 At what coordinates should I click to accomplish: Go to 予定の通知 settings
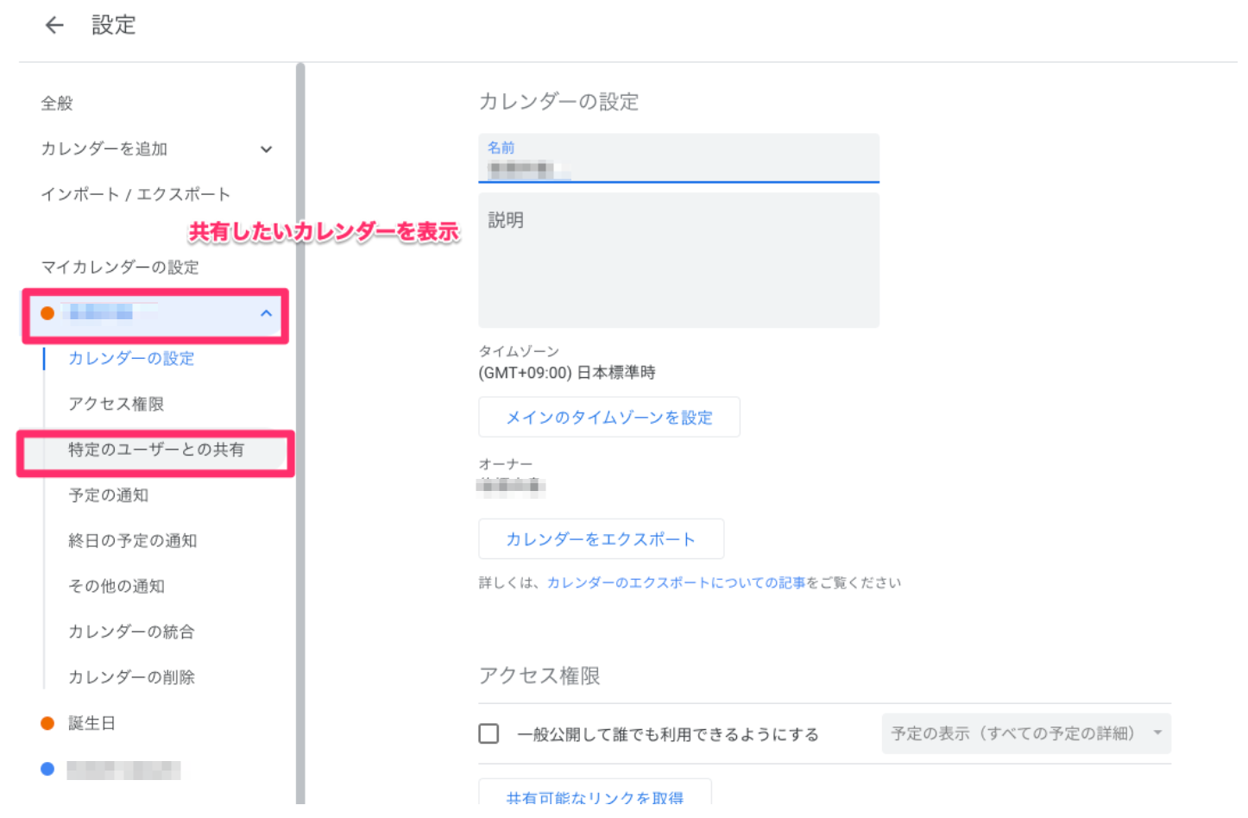coord(108,495)
